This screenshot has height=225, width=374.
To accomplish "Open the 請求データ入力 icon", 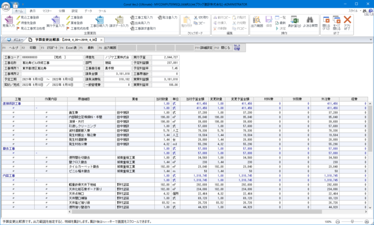I will [x=119, y=21].
